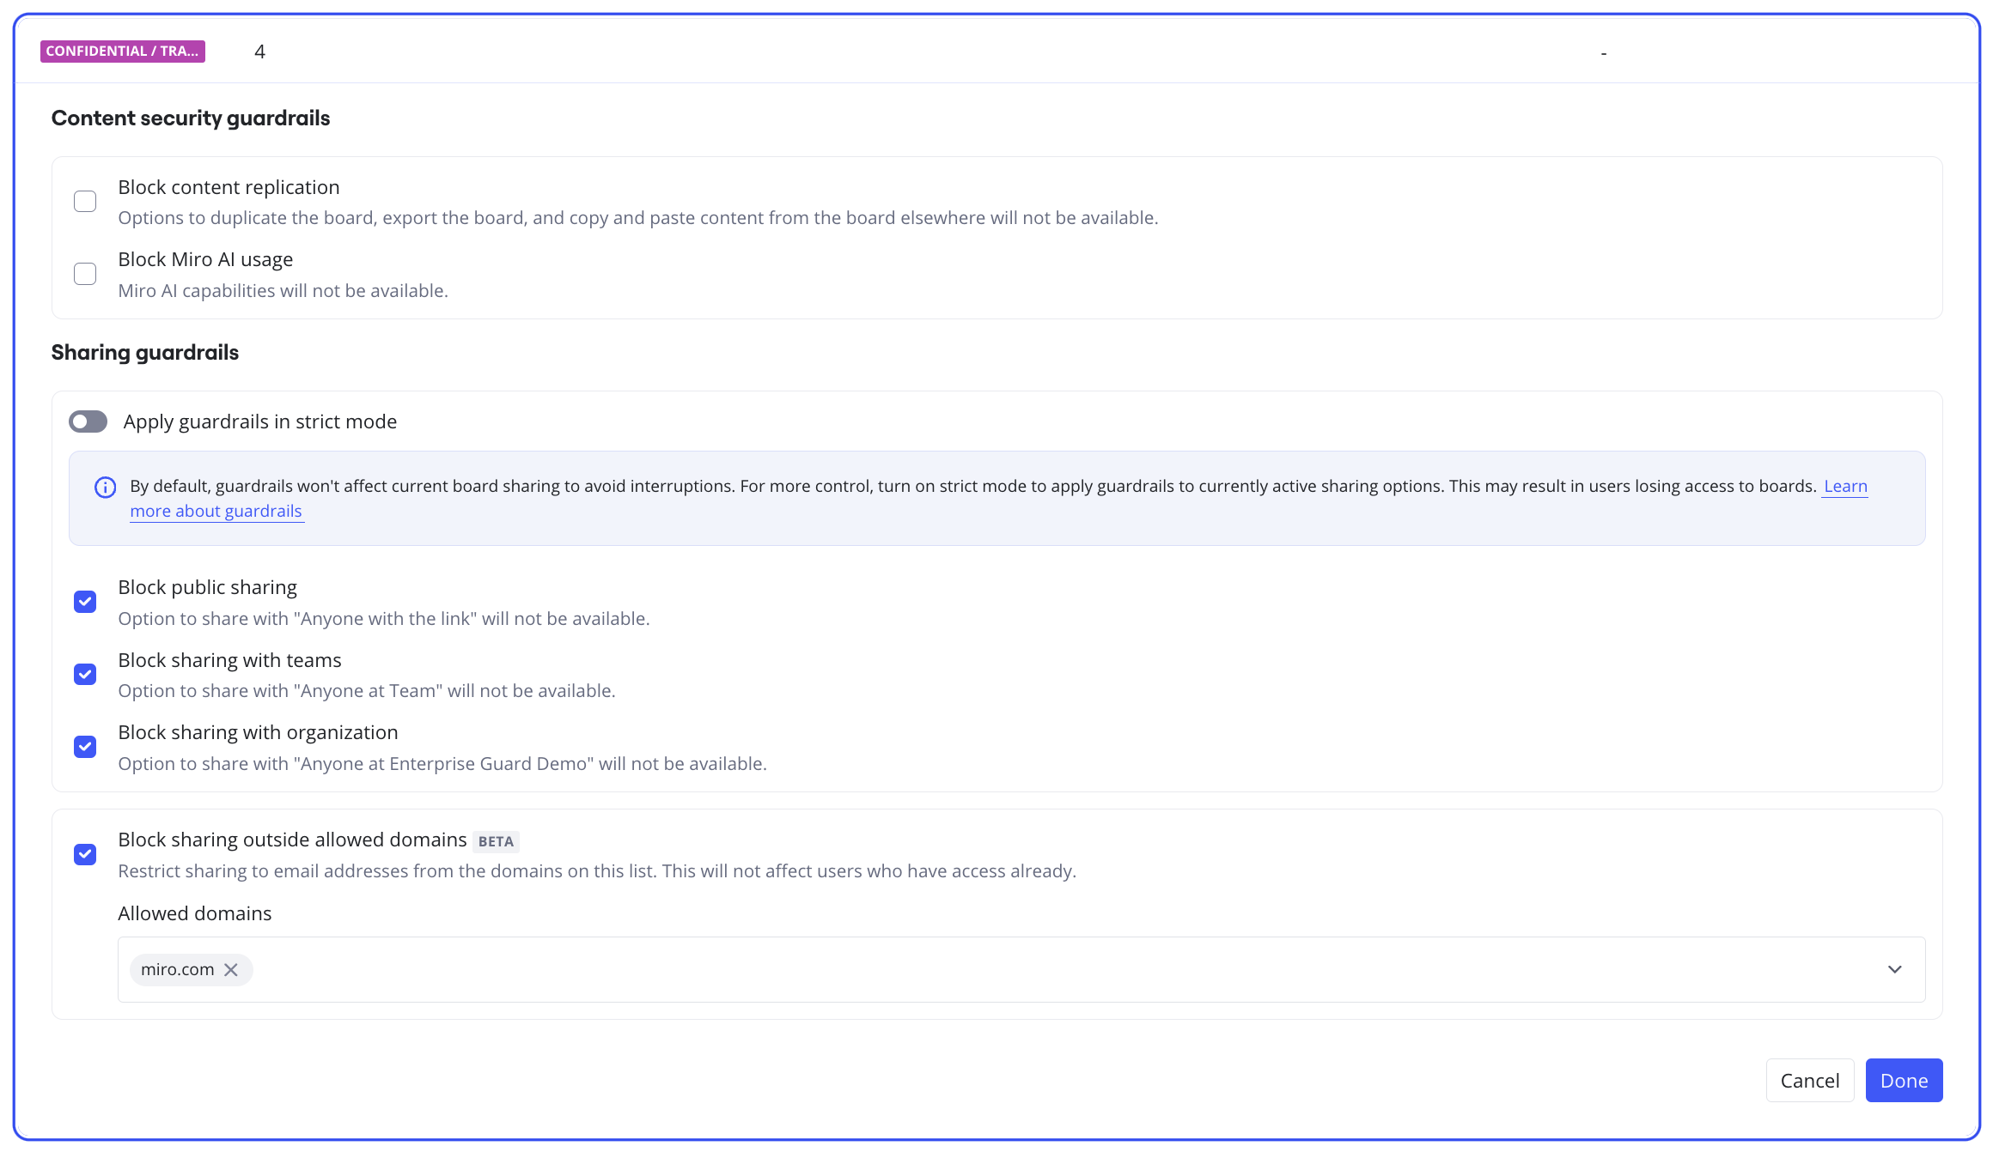Image resolution: width=1993 pixels, height=1152 pixels.
Task: Click the Content security guardrails heading
Action: [191, 118]
